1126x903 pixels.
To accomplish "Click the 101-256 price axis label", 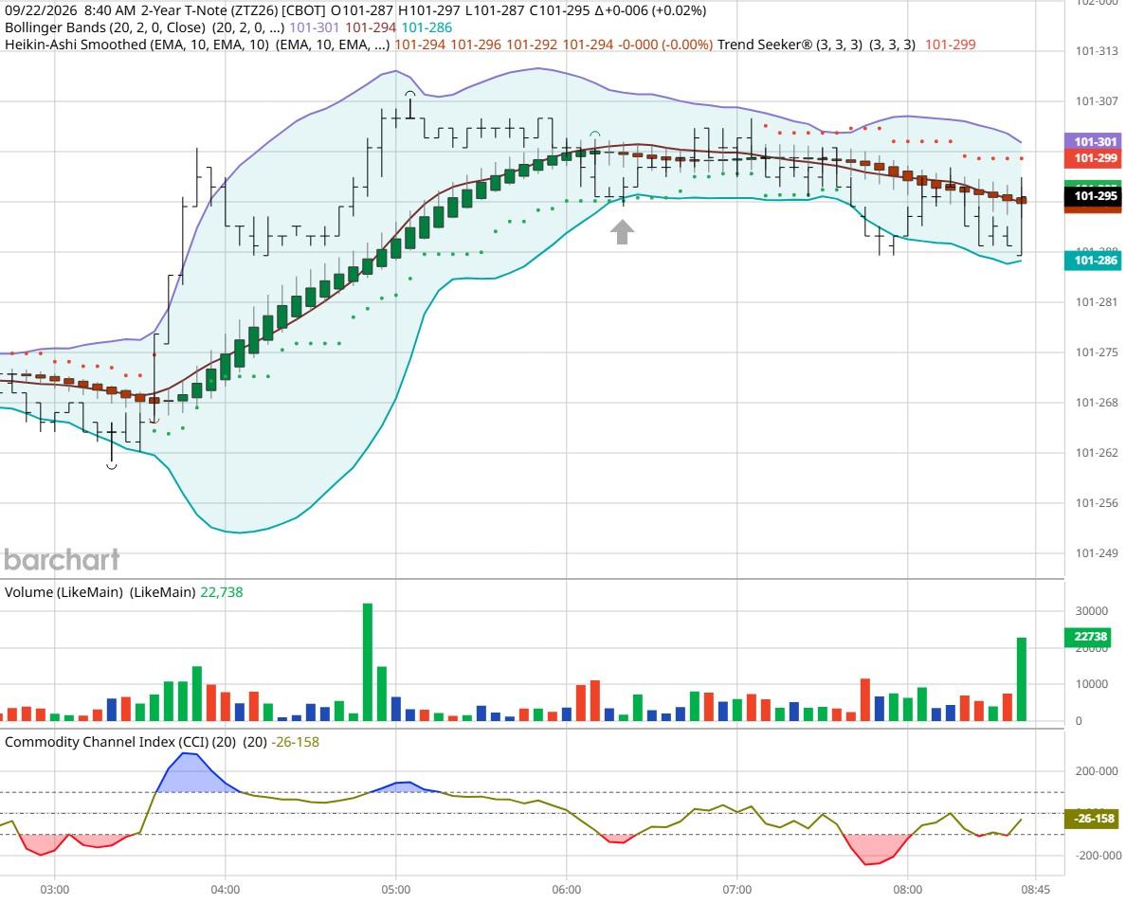I will click(x=1097, y=503).
